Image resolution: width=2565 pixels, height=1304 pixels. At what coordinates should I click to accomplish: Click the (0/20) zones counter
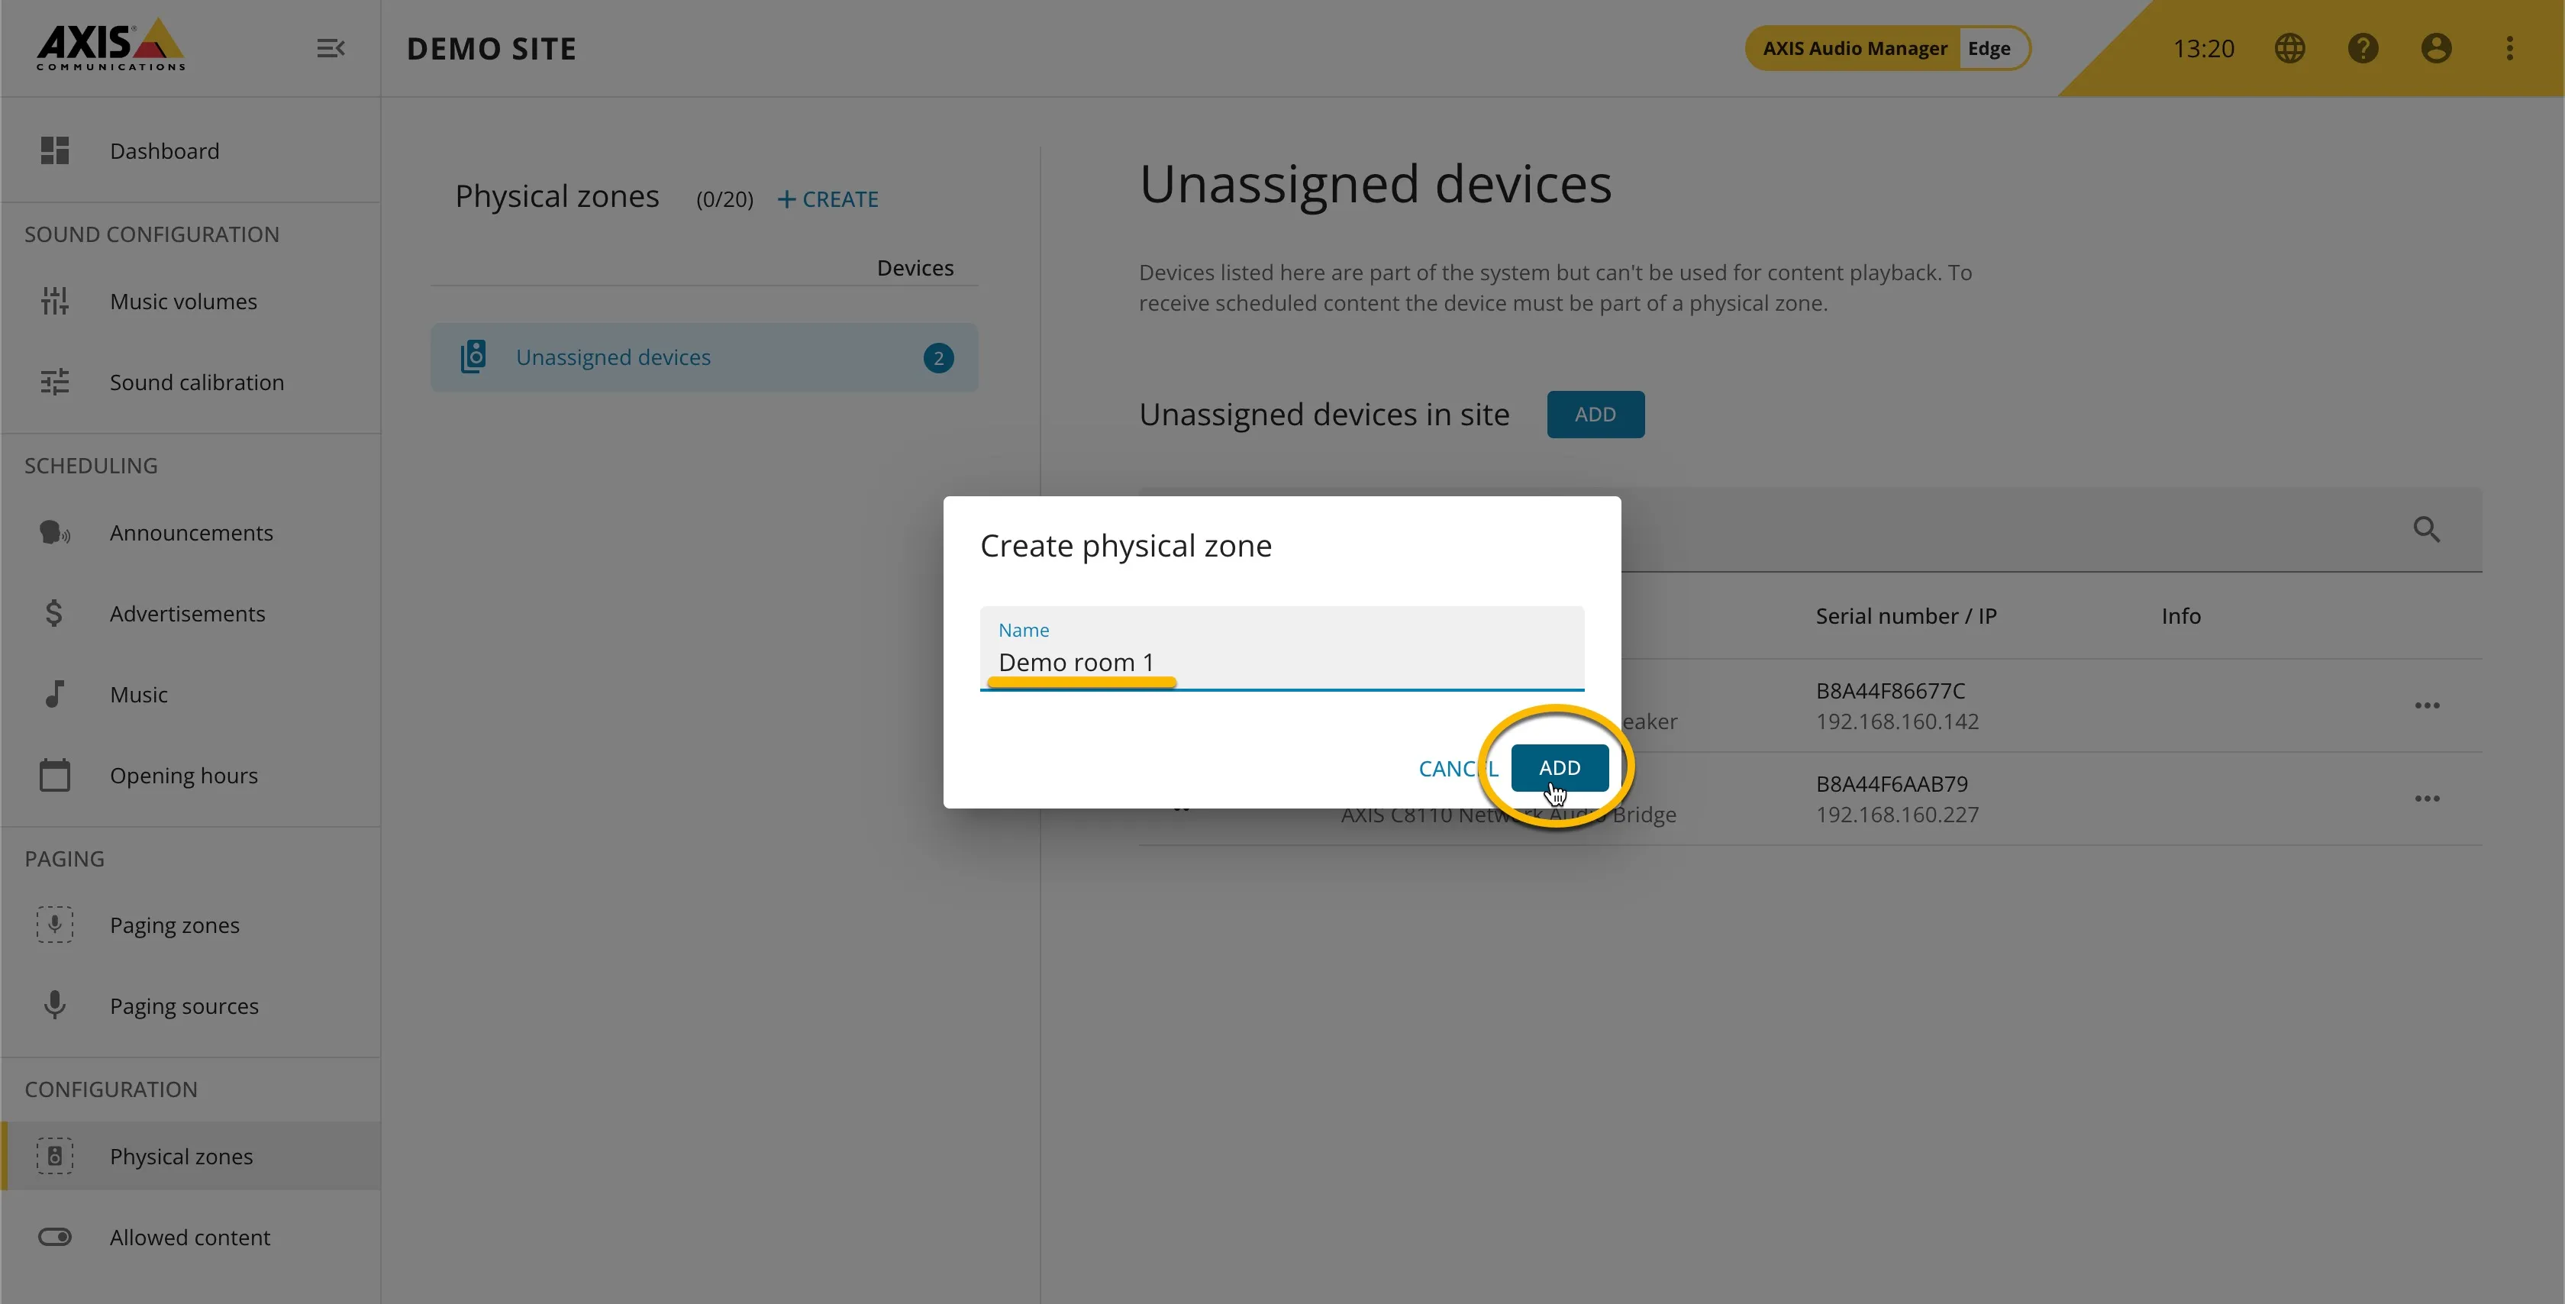[725, 199]
